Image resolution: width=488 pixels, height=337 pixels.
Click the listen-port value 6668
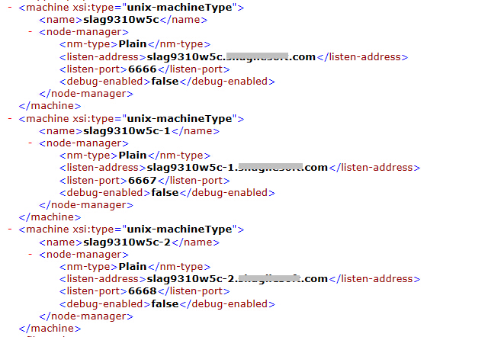(142, 291)
